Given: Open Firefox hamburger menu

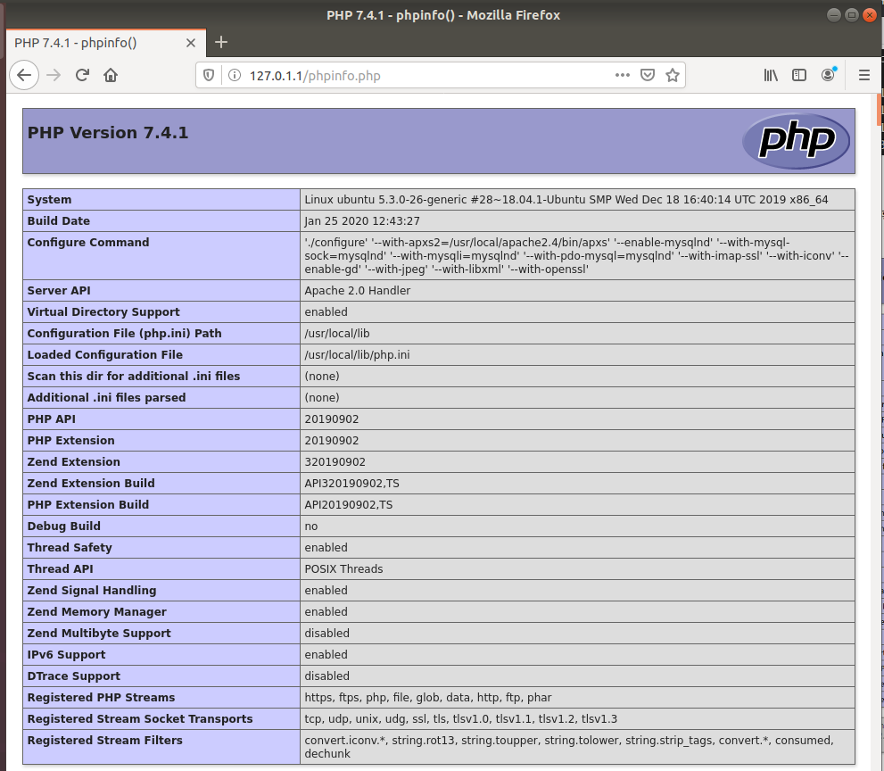Looking at the screenshot, I should (863, 75).
